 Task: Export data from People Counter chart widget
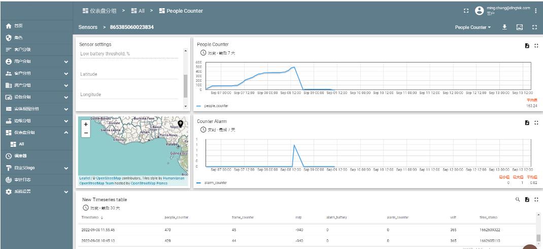[x=527, y=46]
